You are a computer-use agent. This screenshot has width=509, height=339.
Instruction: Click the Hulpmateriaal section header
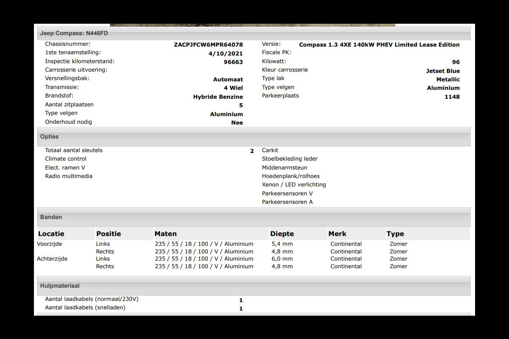60,286
